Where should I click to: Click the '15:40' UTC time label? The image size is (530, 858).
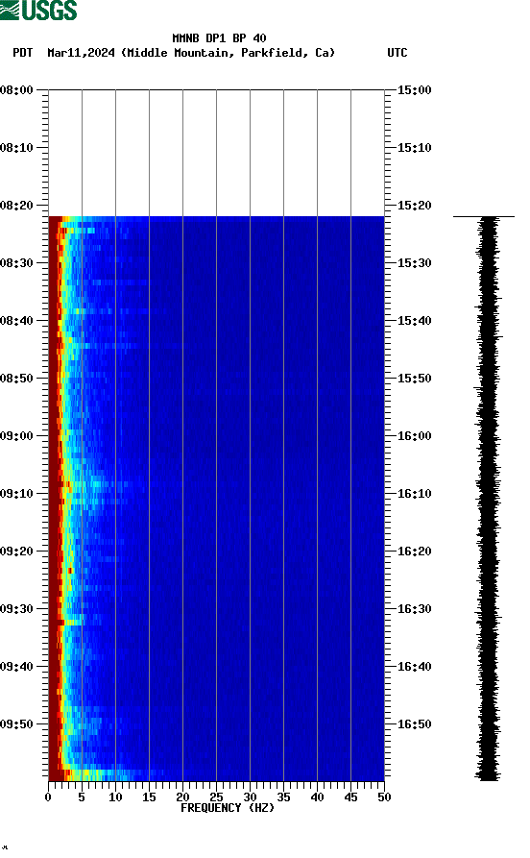[x=414, y=321]
